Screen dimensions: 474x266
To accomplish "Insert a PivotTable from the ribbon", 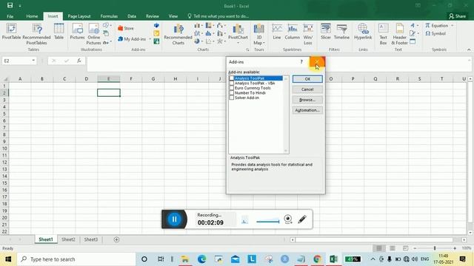I will click(x=11, y=31).
